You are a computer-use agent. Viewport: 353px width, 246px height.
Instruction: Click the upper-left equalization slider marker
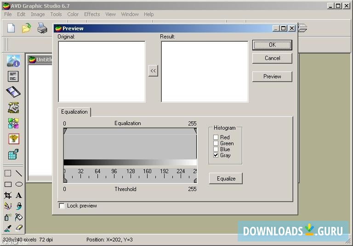65,131
